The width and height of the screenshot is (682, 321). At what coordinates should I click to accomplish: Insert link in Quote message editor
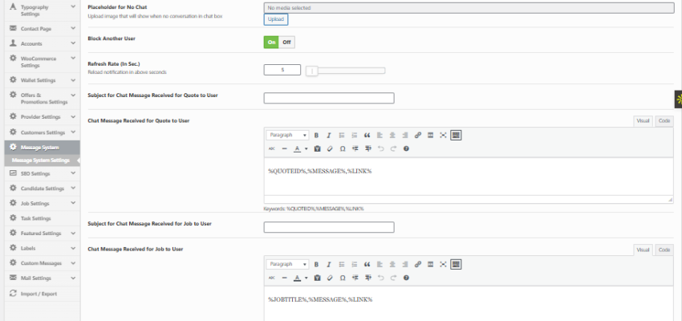(x=417, y=135)
